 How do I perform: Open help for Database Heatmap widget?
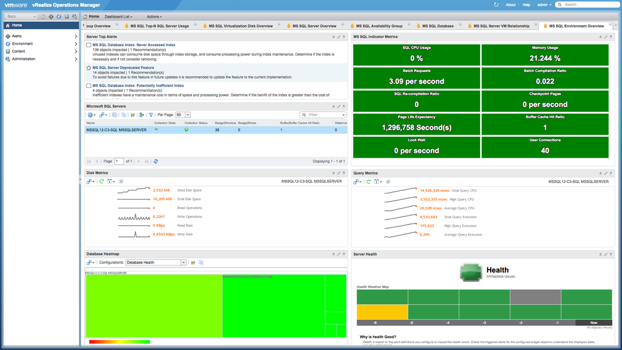[344, 254]
